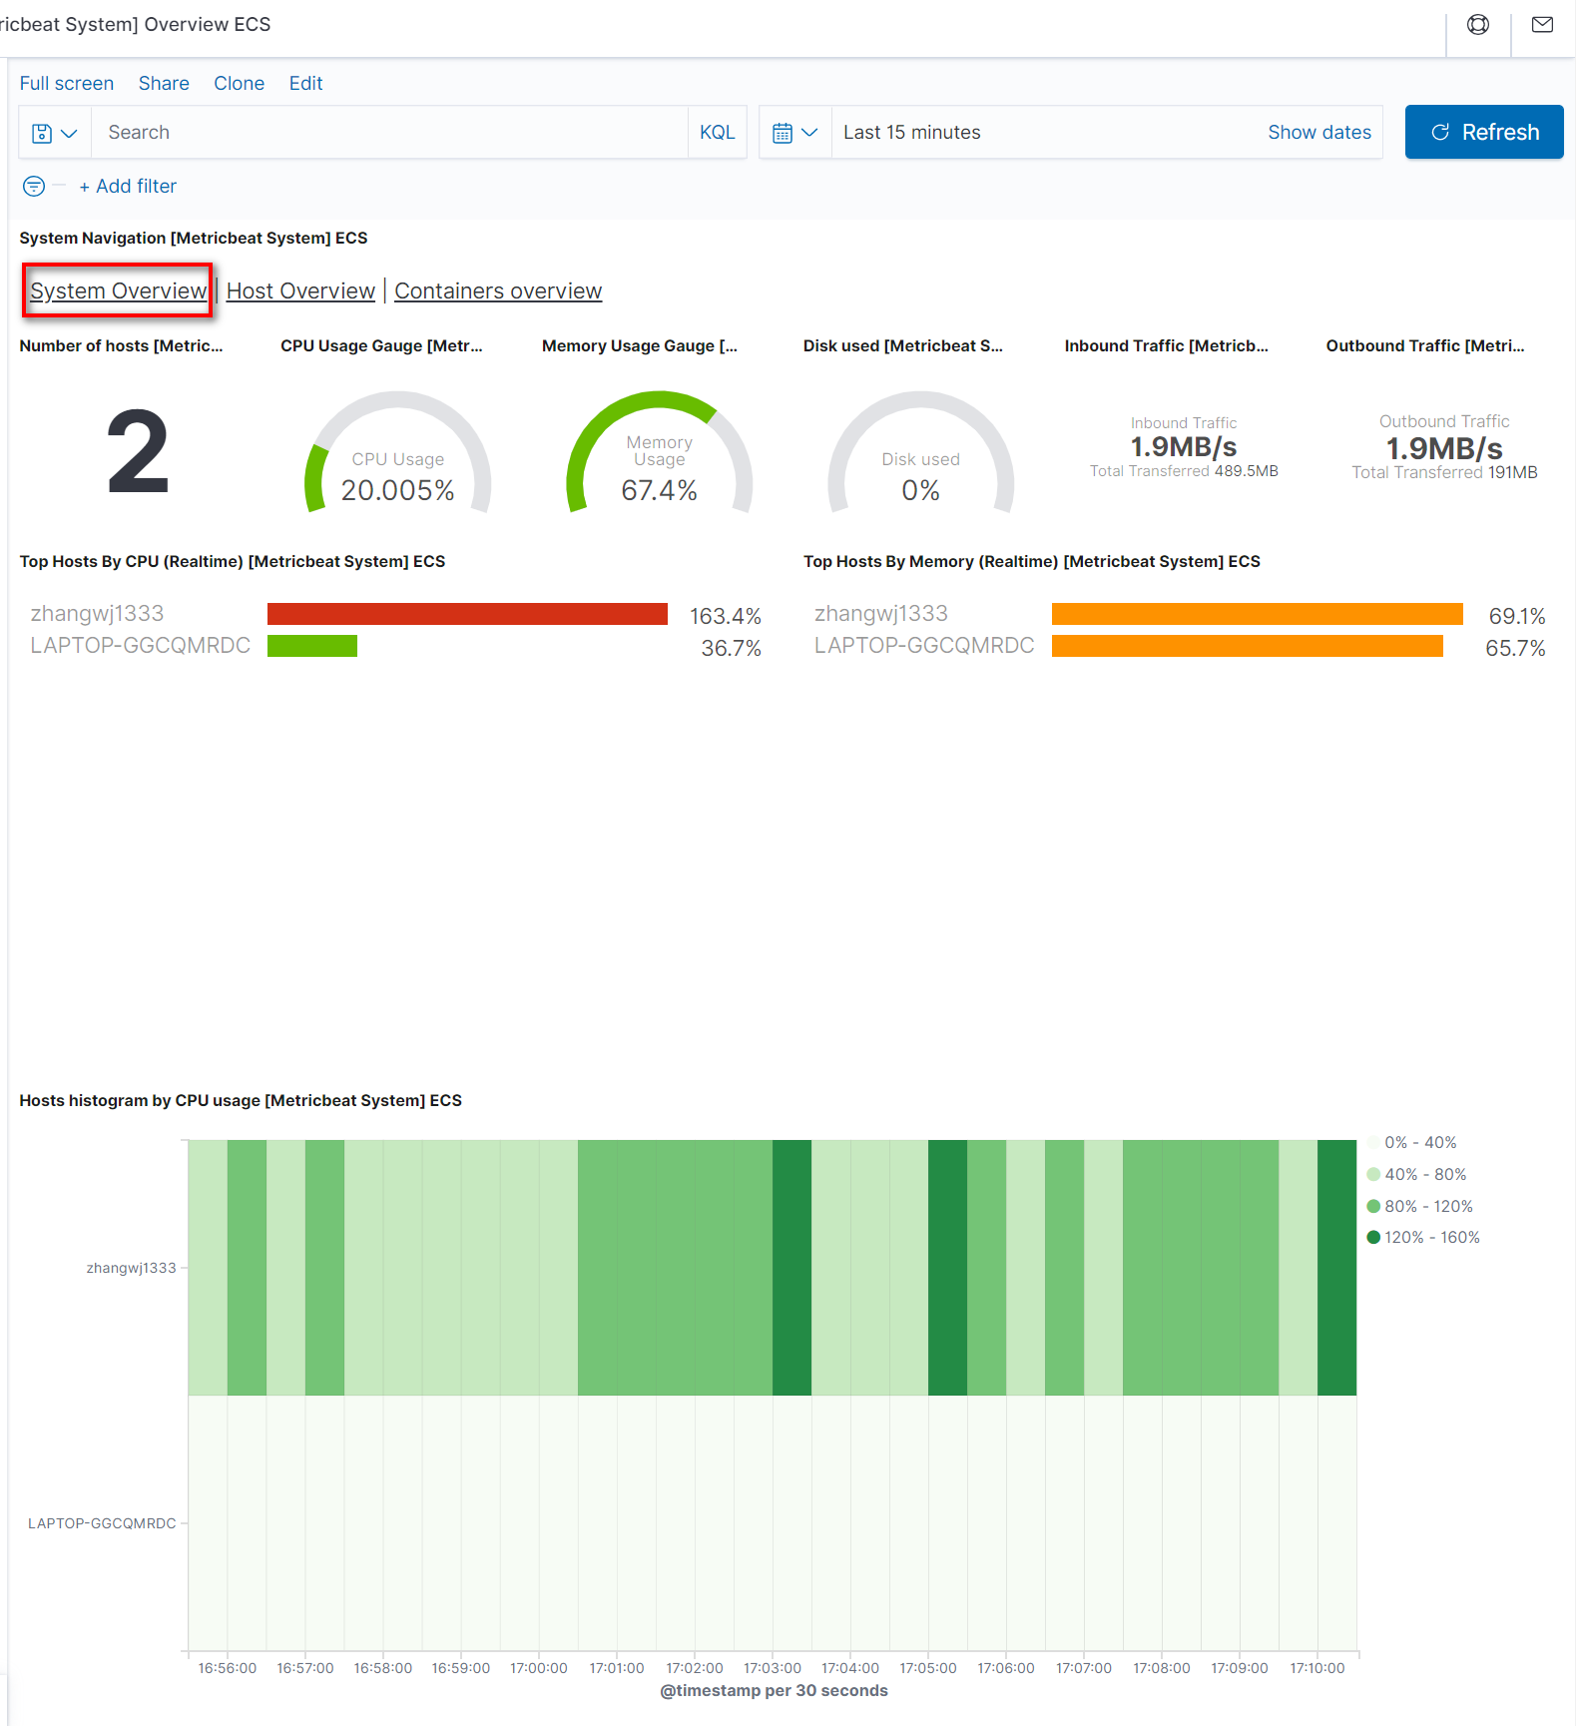This screenshot has width=1576, height=1727.
Task: Click the Memory Usage gauge 67.4%
Action: tap(659, 454)
